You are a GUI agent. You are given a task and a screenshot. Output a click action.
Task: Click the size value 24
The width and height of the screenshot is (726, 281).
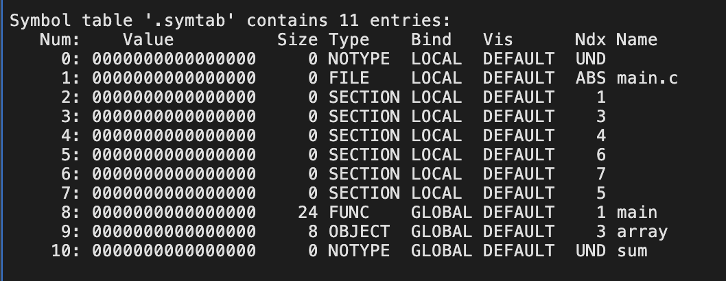click(308, 212)
